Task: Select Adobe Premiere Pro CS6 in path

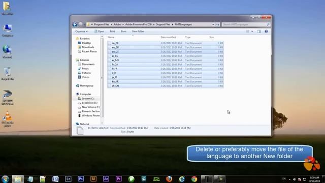Action: pyautogui.click(x=138, y=24)
